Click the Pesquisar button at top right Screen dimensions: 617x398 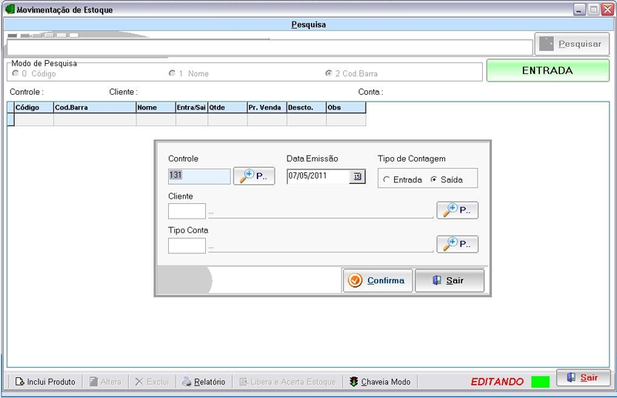tap(571, 44)
